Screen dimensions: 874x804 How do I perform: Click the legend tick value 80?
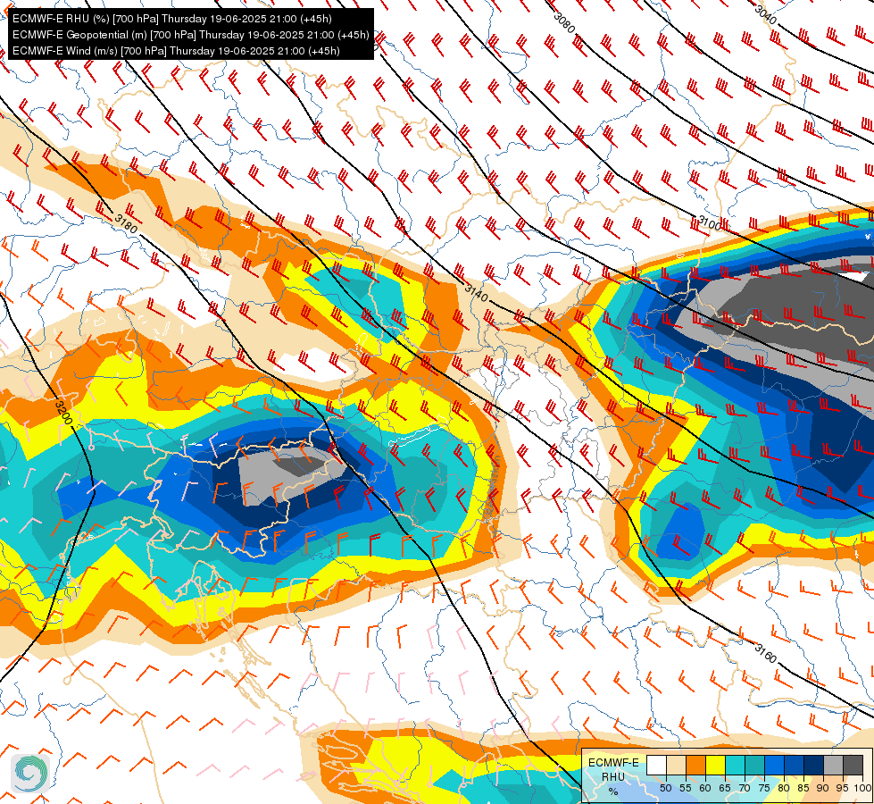[x=784, y=788]
